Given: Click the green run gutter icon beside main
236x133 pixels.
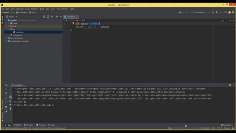Looking at the screenshot, I should [x=67, y=20].
